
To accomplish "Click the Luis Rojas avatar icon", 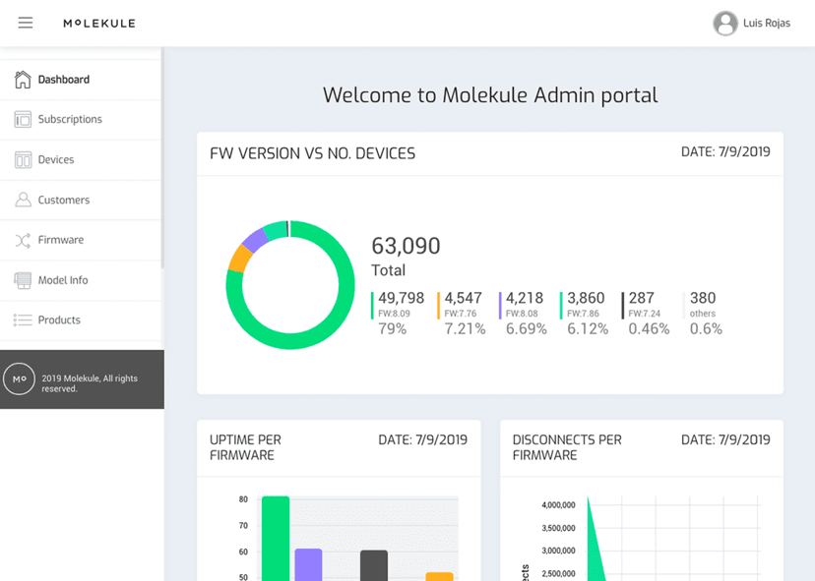I will [725, 24].
